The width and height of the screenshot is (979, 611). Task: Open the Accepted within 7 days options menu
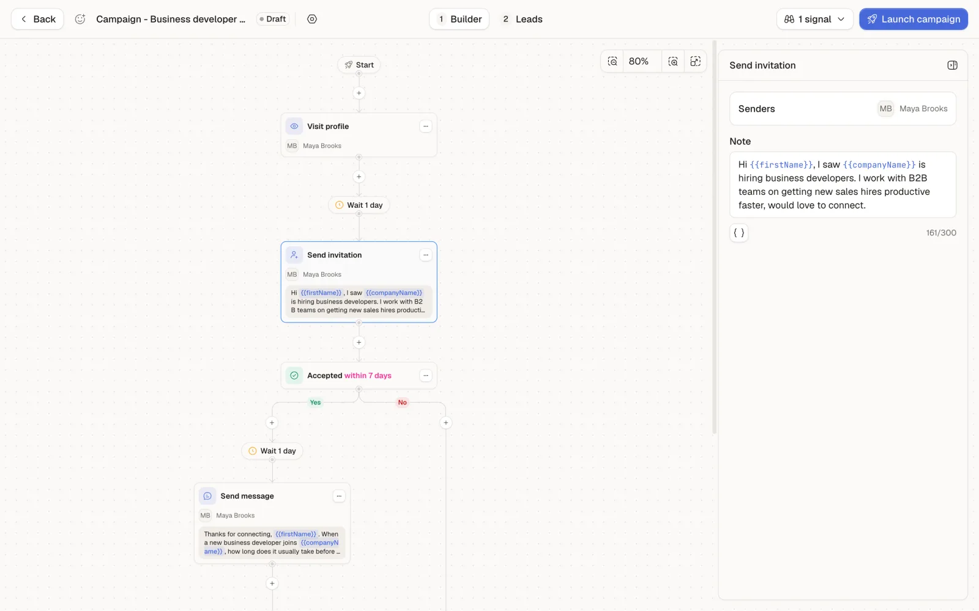(x=426, y=376)
